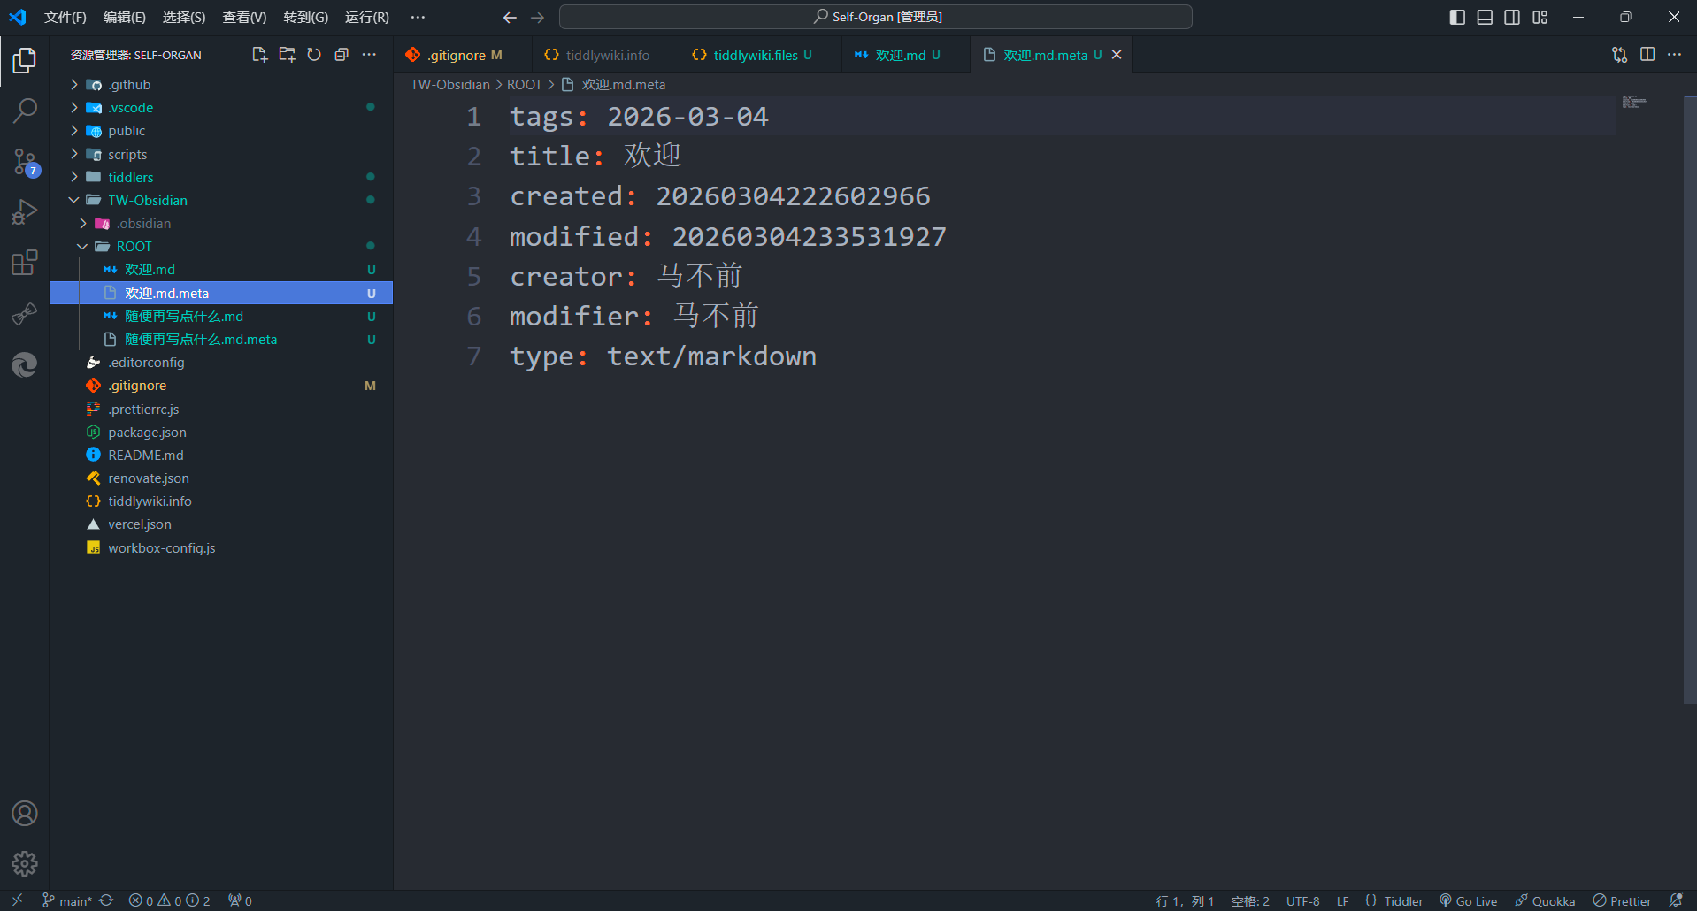
Task: Collapse the TW-Obsidian folder
Action: [147, 200]
